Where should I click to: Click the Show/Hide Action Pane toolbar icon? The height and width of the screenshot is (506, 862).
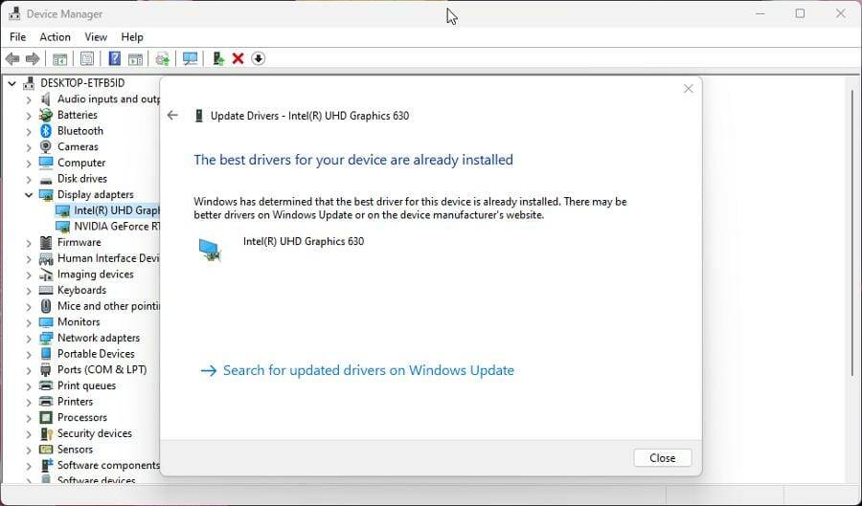(135, 58)
